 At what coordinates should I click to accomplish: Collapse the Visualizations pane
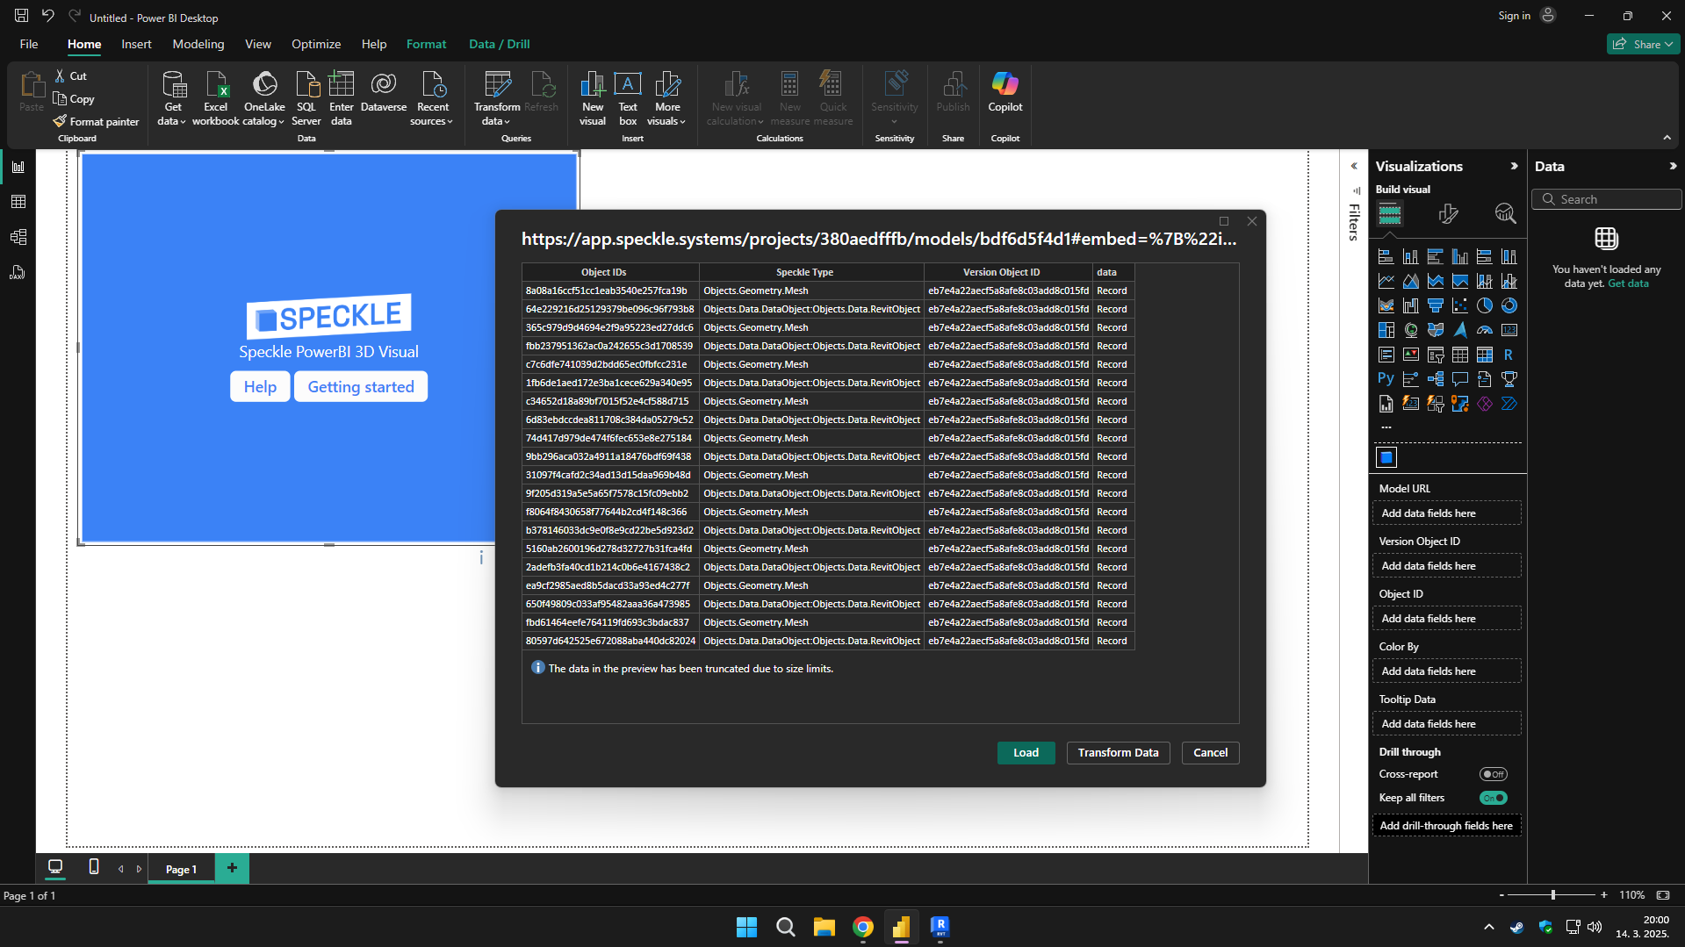coord(1514,166)
